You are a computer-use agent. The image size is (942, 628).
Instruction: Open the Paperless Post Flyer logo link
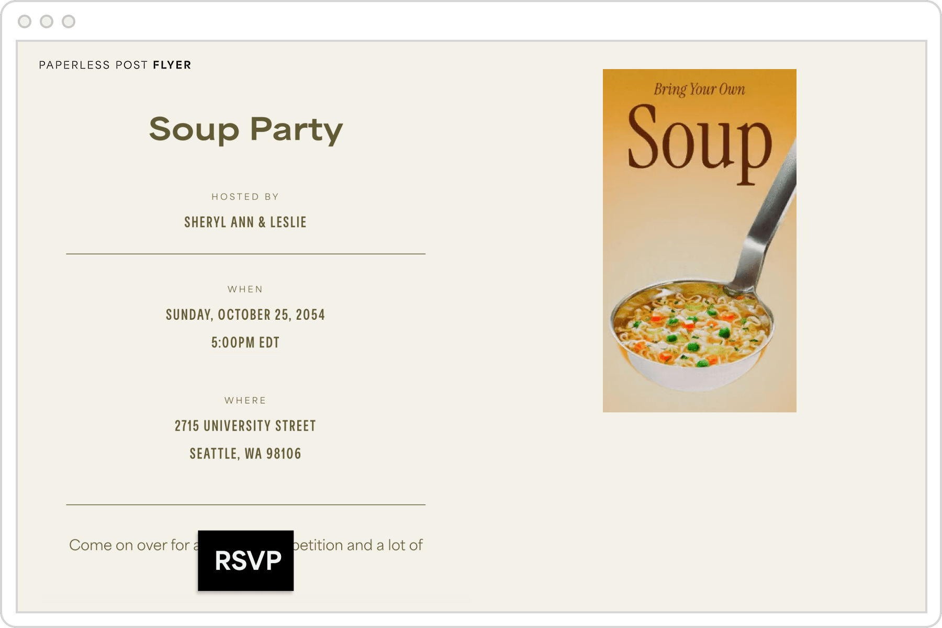(x=115, y=64)
